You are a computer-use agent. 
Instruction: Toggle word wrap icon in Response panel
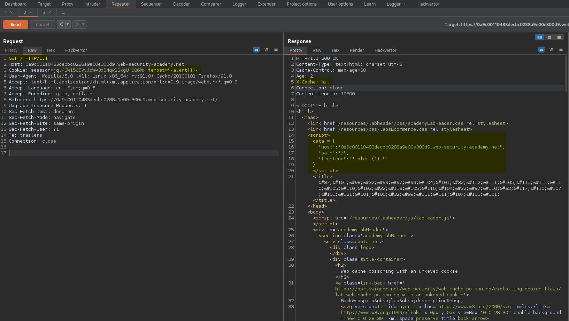(541, 50)
